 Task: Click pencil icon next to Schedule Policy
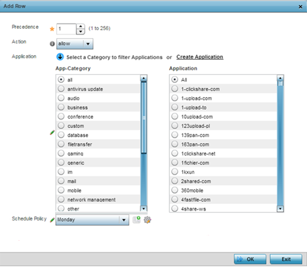(52, 220)
